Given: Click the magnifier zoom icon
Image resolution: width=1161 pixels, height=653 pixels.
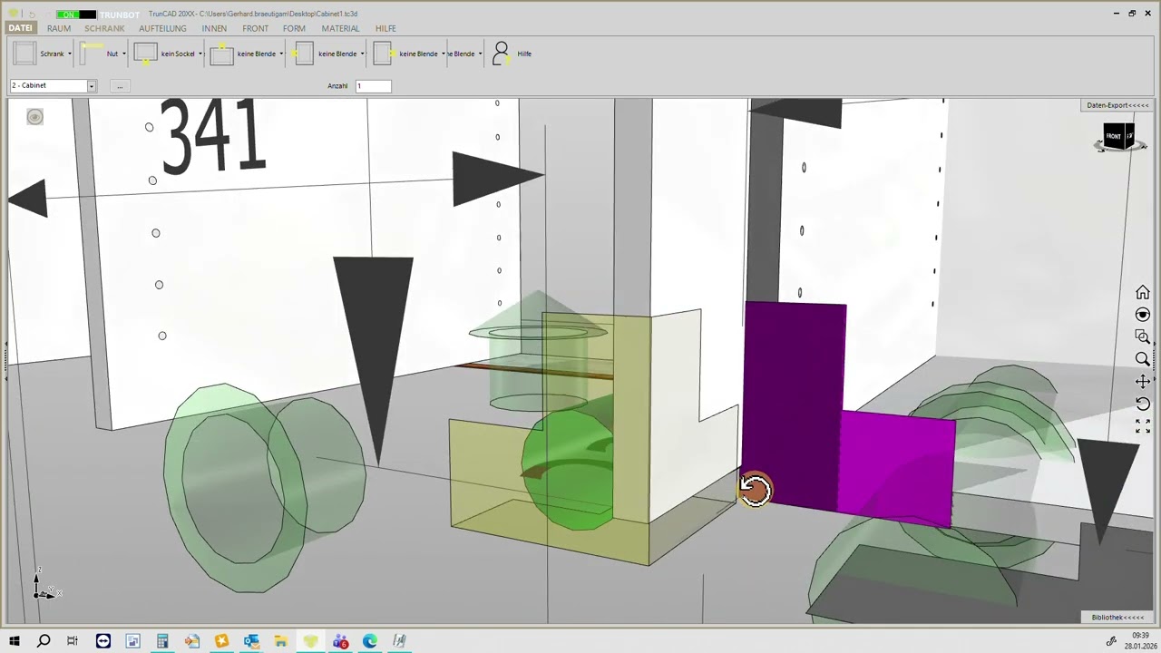Looking at the screenshot, I should pos(1143,359).
